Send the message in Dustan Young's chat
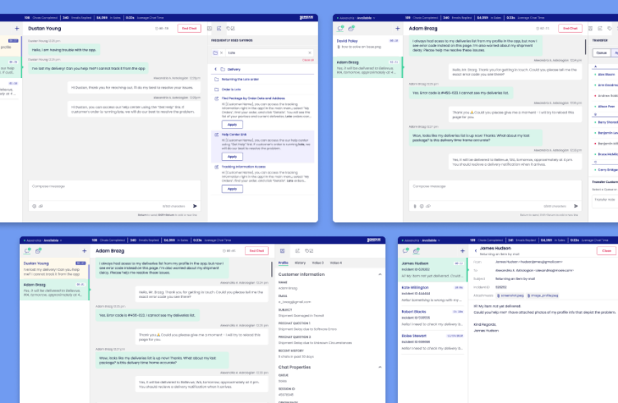 [195, 206]
